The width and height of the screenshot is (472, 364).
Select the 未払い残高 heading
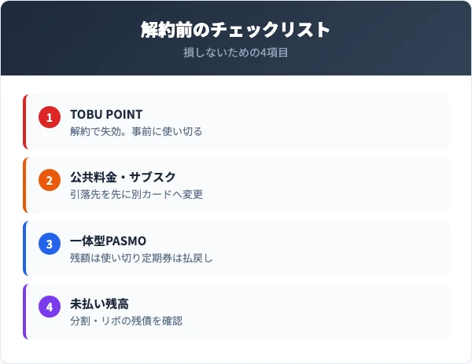[x=99, y=303]
